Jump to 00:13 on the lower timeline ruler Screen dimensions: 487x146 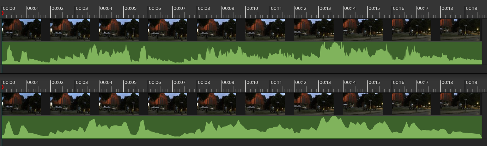325,82
